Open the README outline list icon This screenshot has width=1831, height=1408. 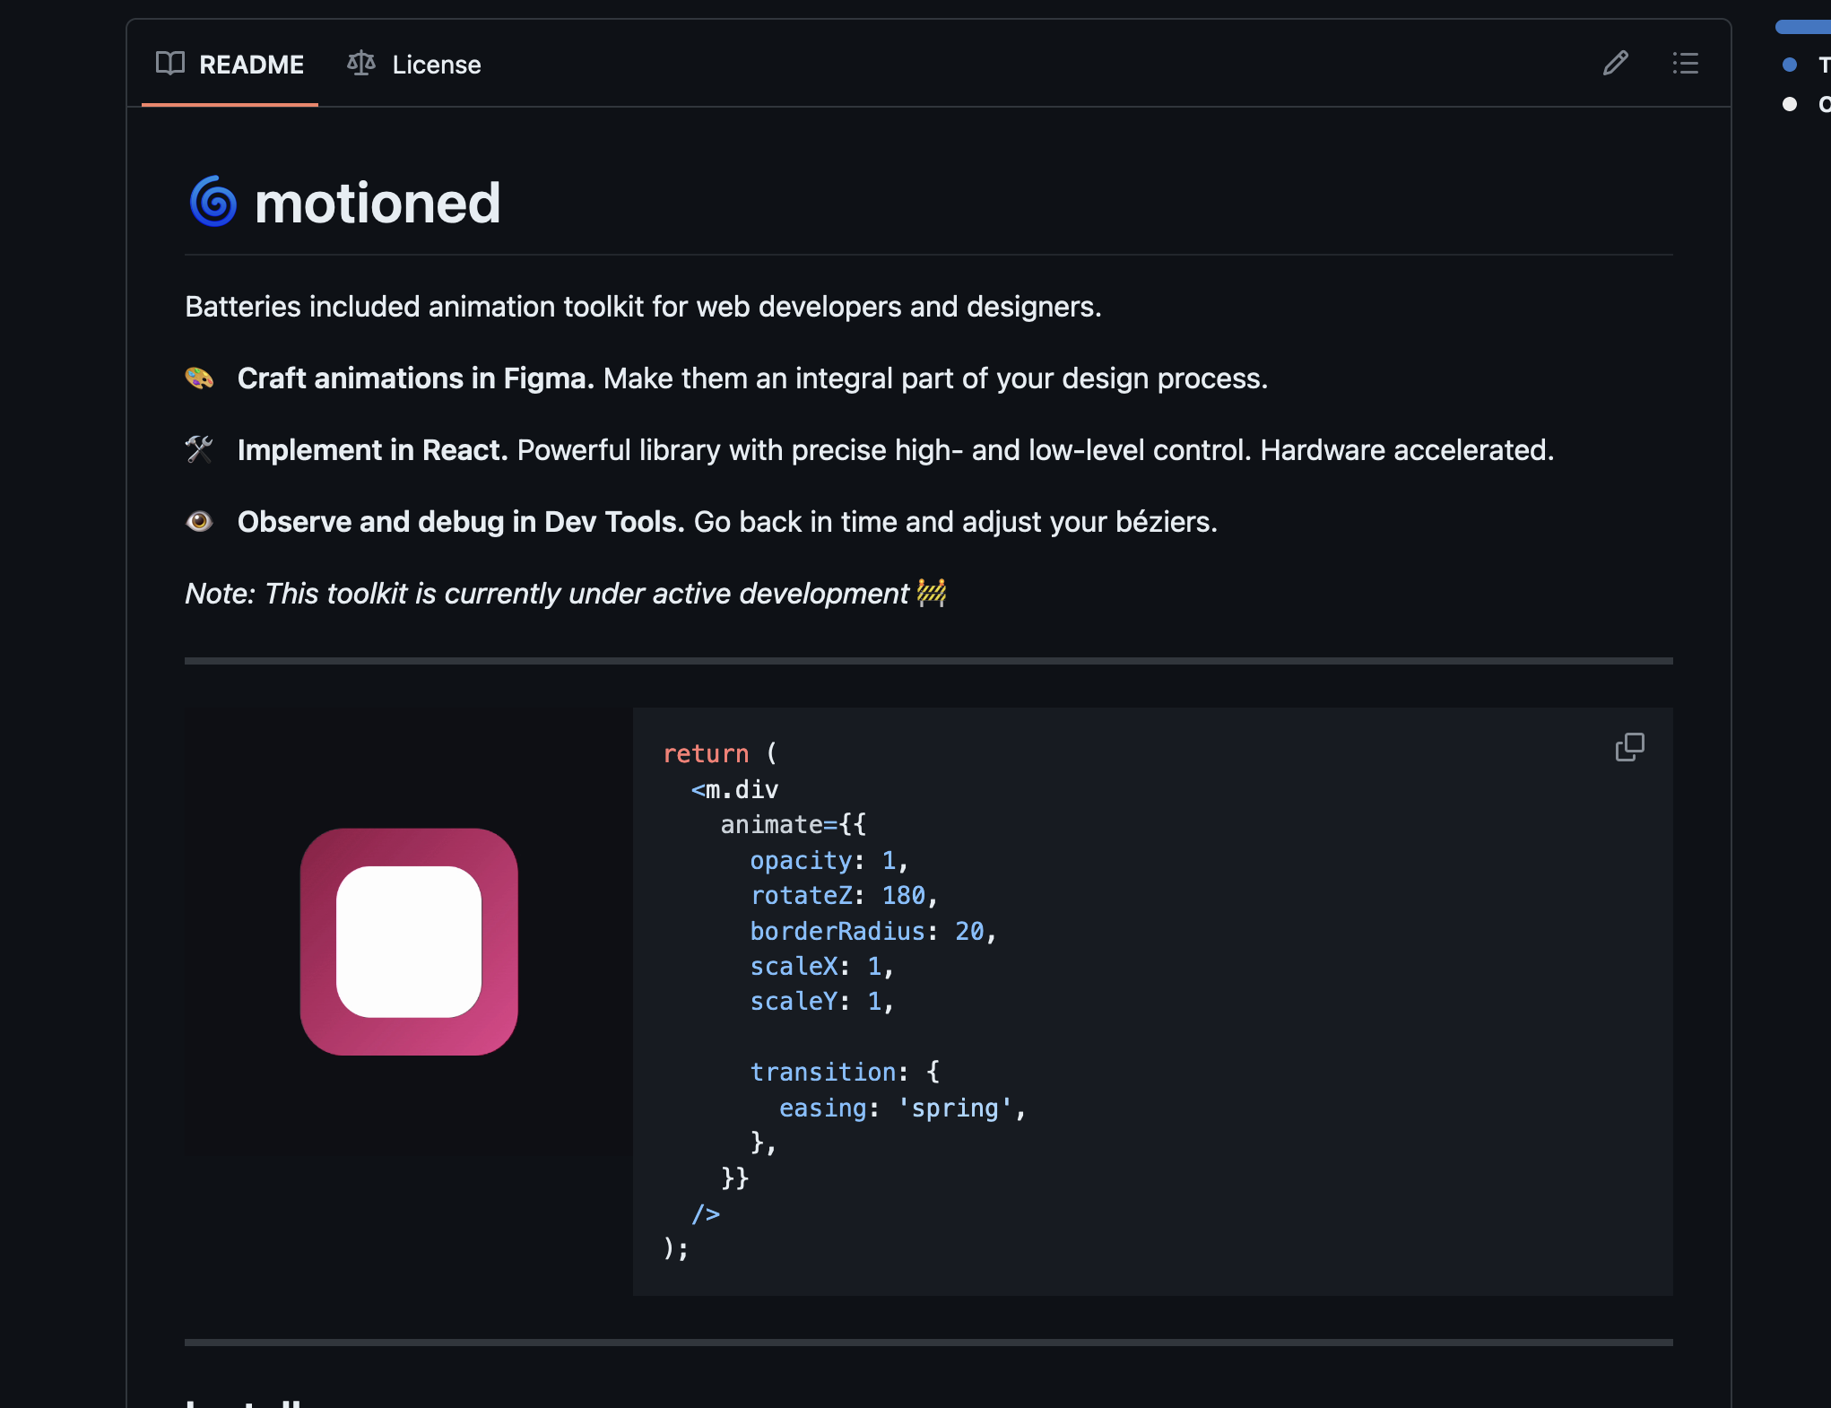(1685, 64)
